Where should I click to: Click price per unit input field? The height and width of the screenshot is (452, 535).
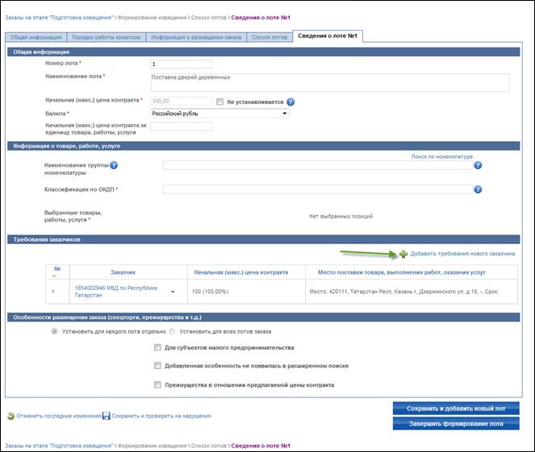coord(181,126)
